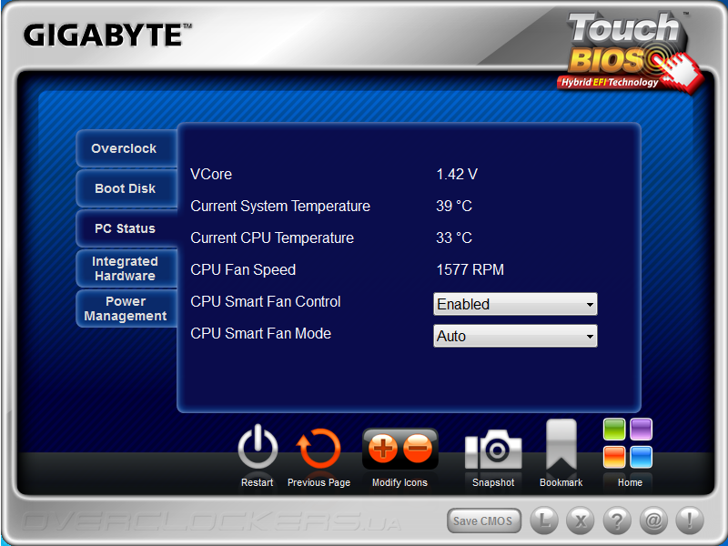The width and height of the screenshot is (728, 546).
Task: Click the orange minus Modify Icons button
Action: click(x=418, y=449)
